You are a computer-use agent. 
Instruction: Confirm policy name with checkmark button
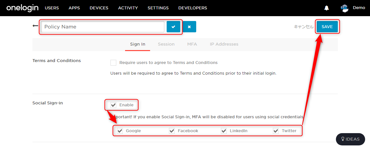pyautogui.click(x=173, y=27)
